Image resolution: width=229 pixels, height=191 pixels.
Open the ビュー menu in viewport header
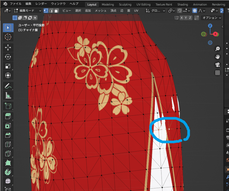coord(67,11)
